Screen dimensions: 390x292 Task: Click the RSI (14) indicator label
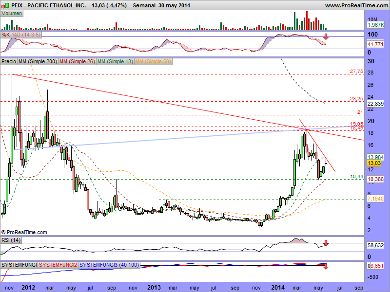point(11,240)
